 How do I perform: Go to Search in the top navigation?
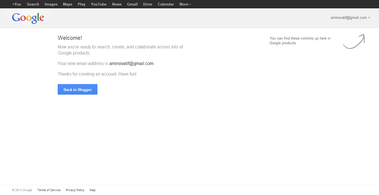point(33,4)
